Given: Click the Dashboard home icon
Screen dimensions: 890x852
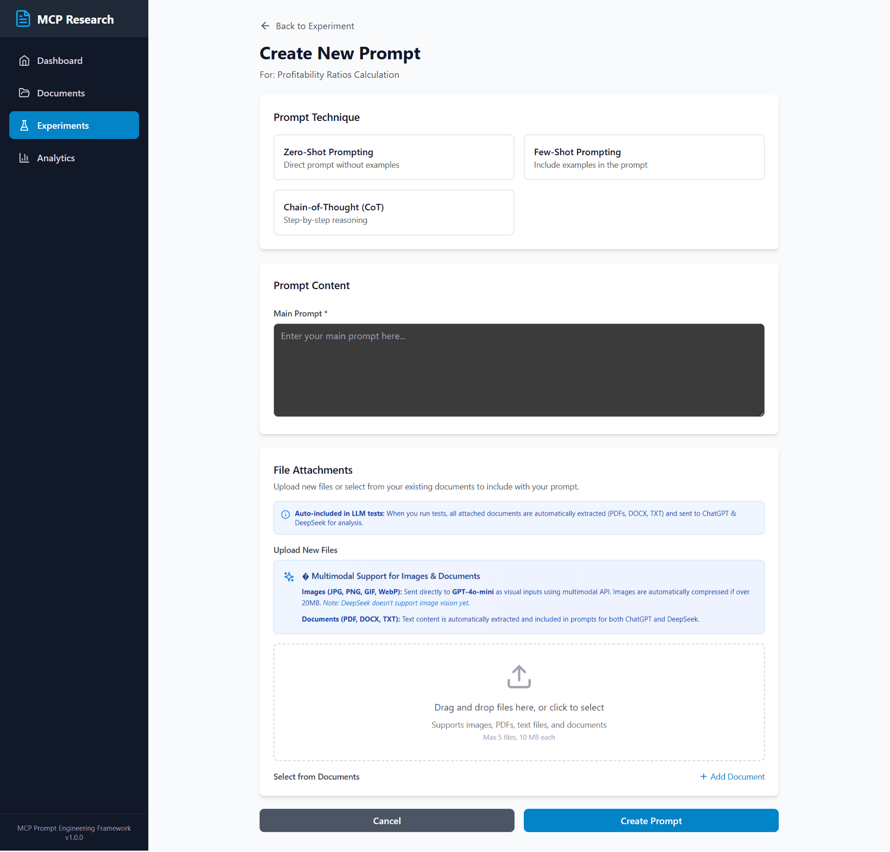Looking at the screenshot, I should 24,61.
